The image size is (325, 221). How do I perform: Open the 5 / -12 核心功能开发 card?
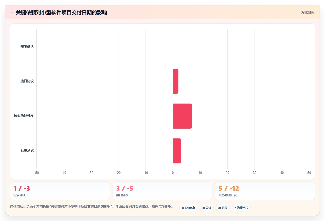265,191
